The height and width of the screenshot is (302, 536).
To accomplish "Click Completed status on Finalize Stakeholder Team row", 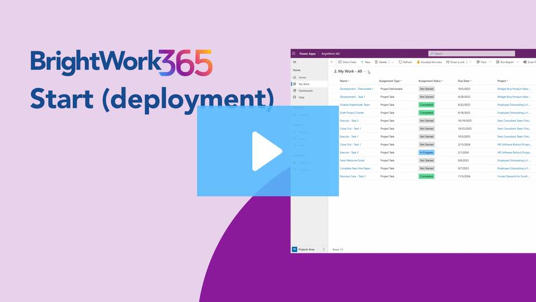I will [426, 105].
